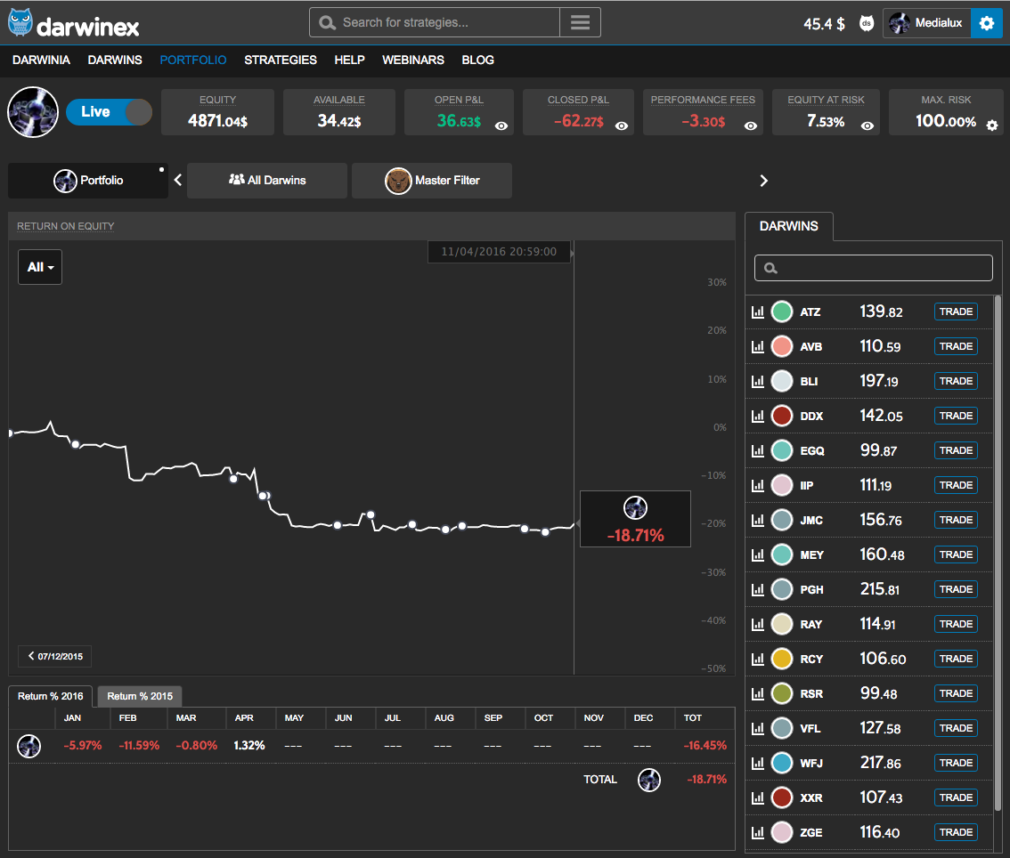Toggle Open P&L visibility eye

tap(501, 125)
